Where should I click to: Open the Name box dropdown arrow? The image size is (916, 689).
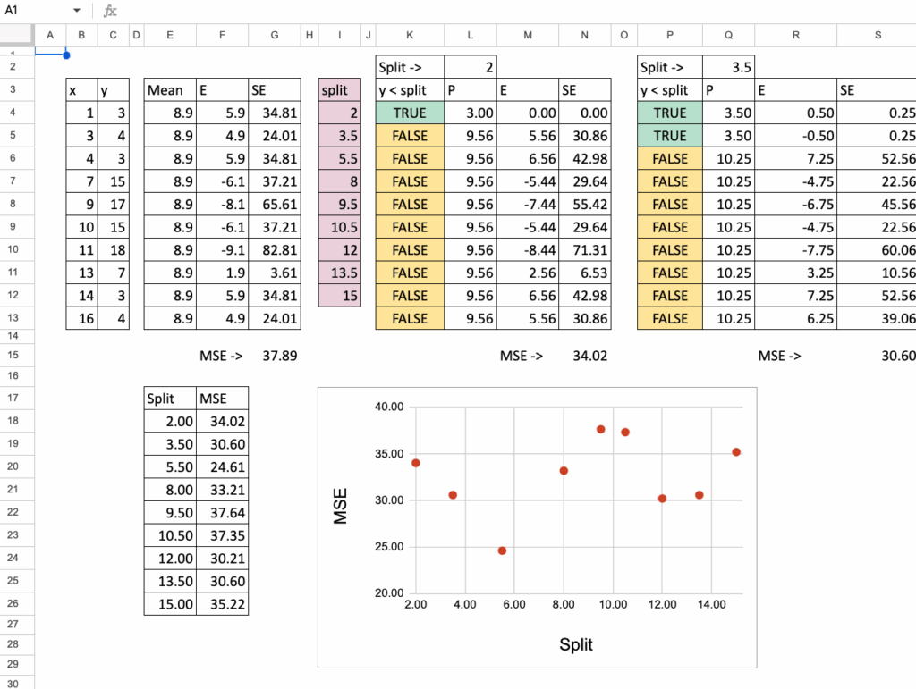77,11
